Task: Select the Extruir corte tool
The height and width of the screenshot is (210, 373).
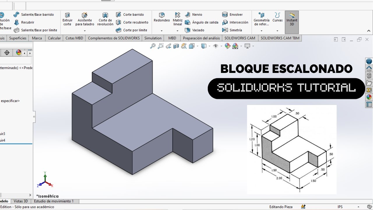Action: (x=67, y=20)
